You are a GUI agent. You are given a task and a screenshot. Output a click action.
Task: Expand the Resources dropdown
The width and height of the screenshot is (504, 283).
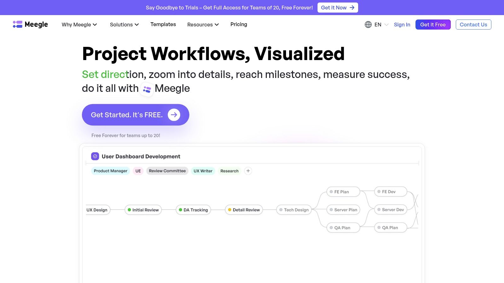coord(203,25)
